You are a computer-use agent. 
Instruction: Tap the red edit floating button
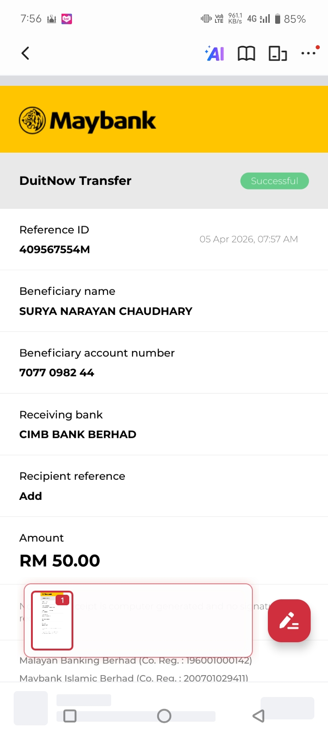coord(289,621)
